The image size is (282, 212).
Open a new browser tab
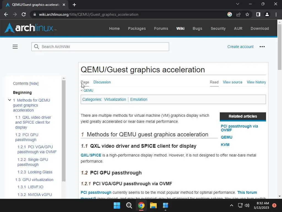pyautogui.click(x=74, y=5)
